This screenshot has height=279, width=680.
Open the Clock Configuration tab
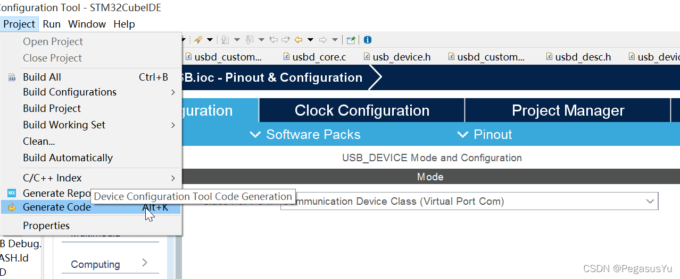(362, 110)
